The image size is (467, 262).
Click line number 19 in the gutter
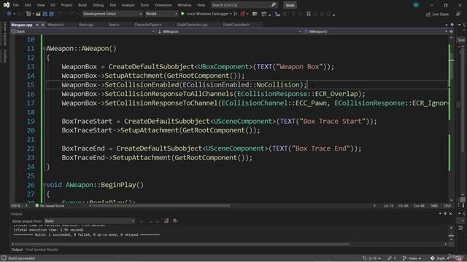(31, 122)
